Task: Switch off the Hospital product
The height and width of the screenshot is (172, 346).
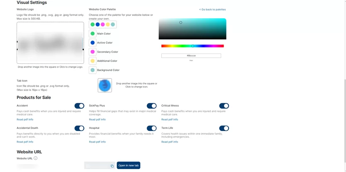Action: pos(151,128)
